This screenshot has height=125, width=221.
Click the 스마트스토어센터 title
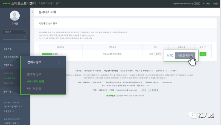pos(24,3)
